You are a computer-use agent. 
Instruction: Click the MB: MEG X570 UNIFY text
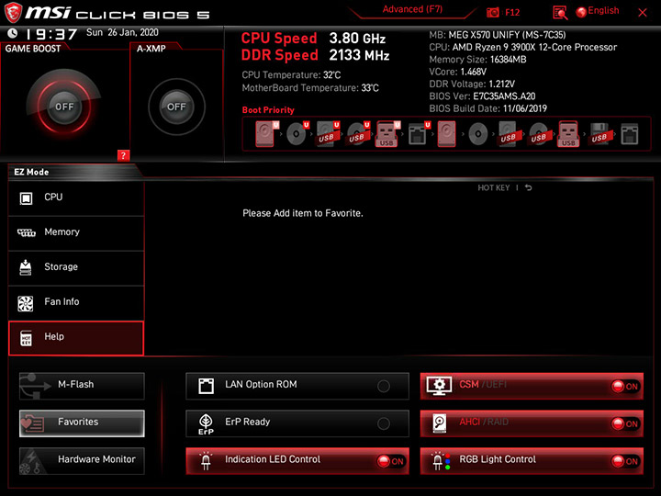(498, 35)
